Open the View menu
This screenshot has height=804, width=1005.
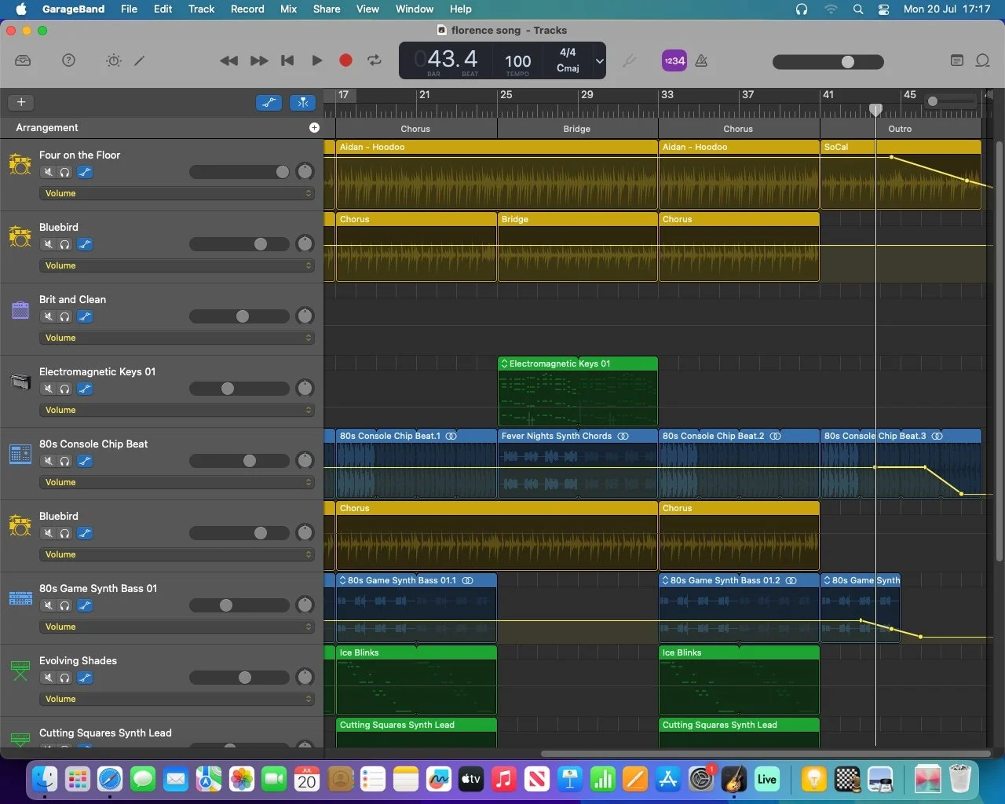(367, 9)
